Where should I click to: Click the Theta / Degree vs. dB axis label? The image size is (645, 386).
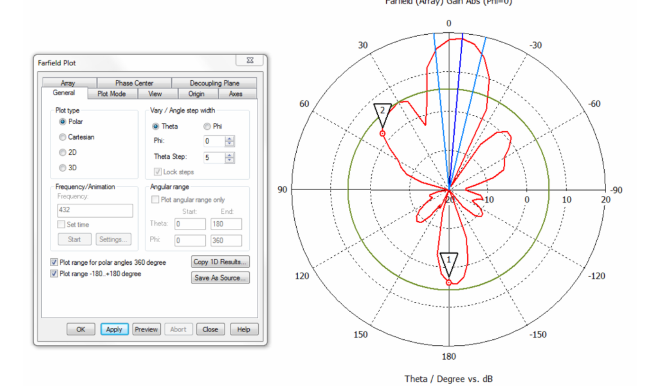click(449, 379)
